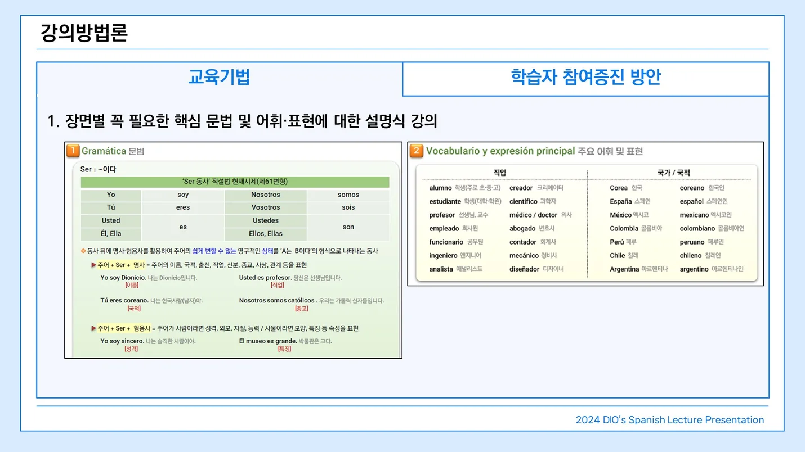Image resolution: width=805 pixels, height=452 pixels.
Task: Select the sentence 'El museo es grande.'
Action: pos(268,341)
